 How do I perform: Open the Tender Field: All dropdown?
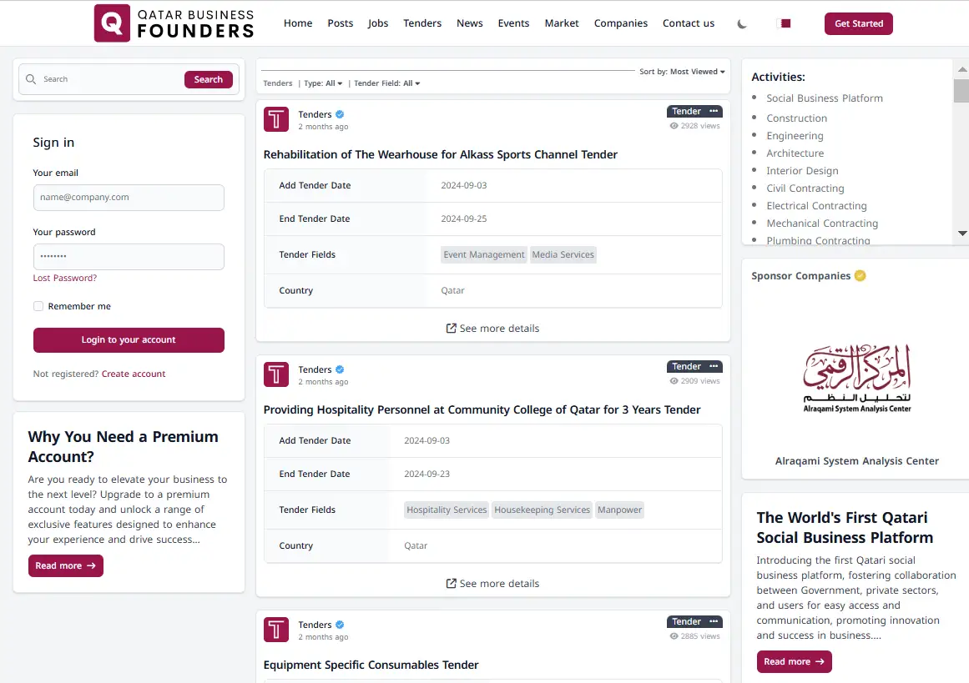386,83
